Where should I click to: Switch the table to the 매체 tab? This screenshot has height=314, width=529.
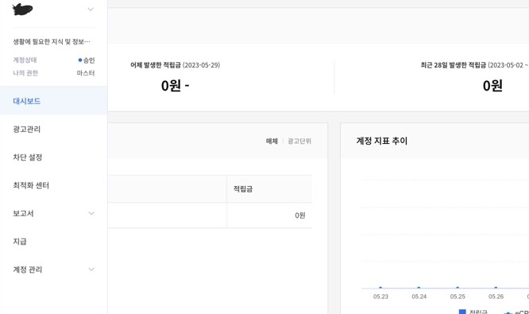coord(272,141)
